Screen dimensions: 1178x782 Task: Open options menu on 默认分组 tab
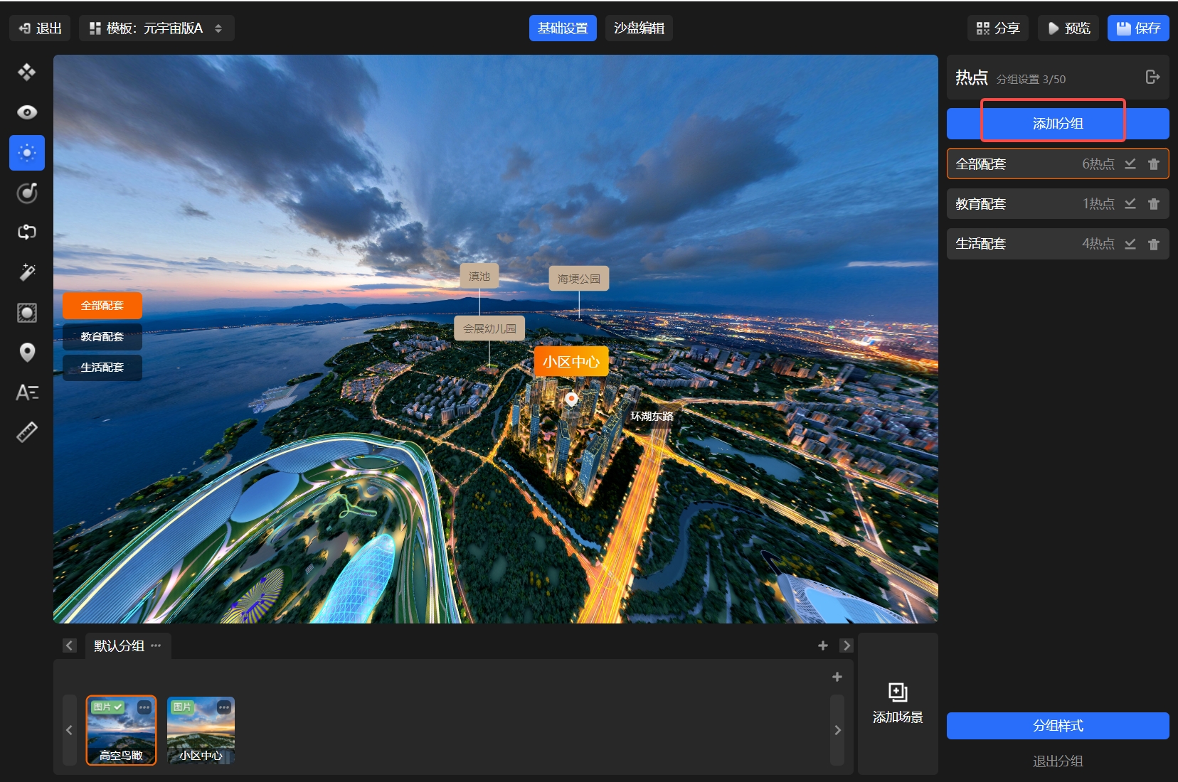[156, 646]
